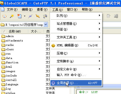
Task: Sort files by 名称 column header
Action: [x=14, y=31]
